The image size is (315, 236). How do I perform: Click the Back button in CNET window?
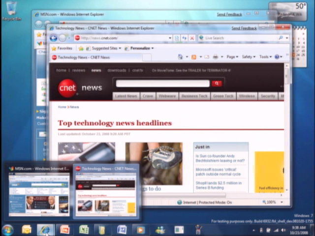54,38
